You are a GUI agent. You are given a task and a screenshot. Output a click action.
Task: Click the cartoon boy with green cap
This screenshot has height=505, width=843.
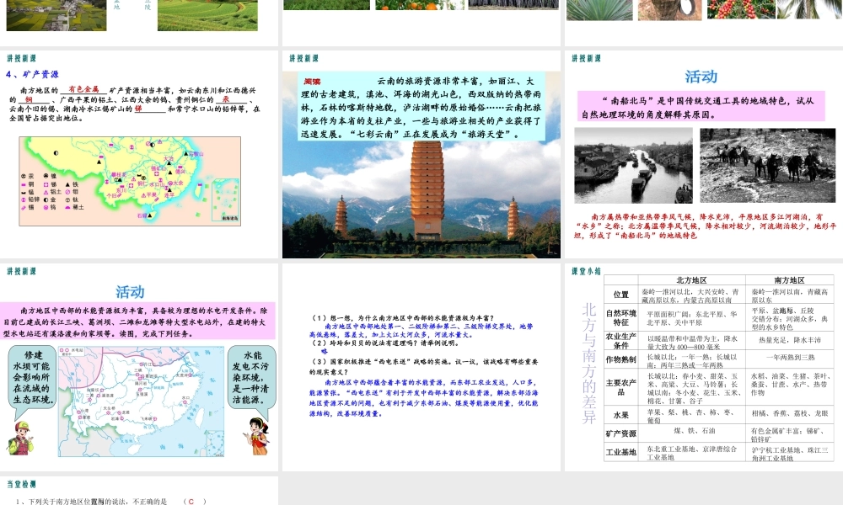pos(20,438)
